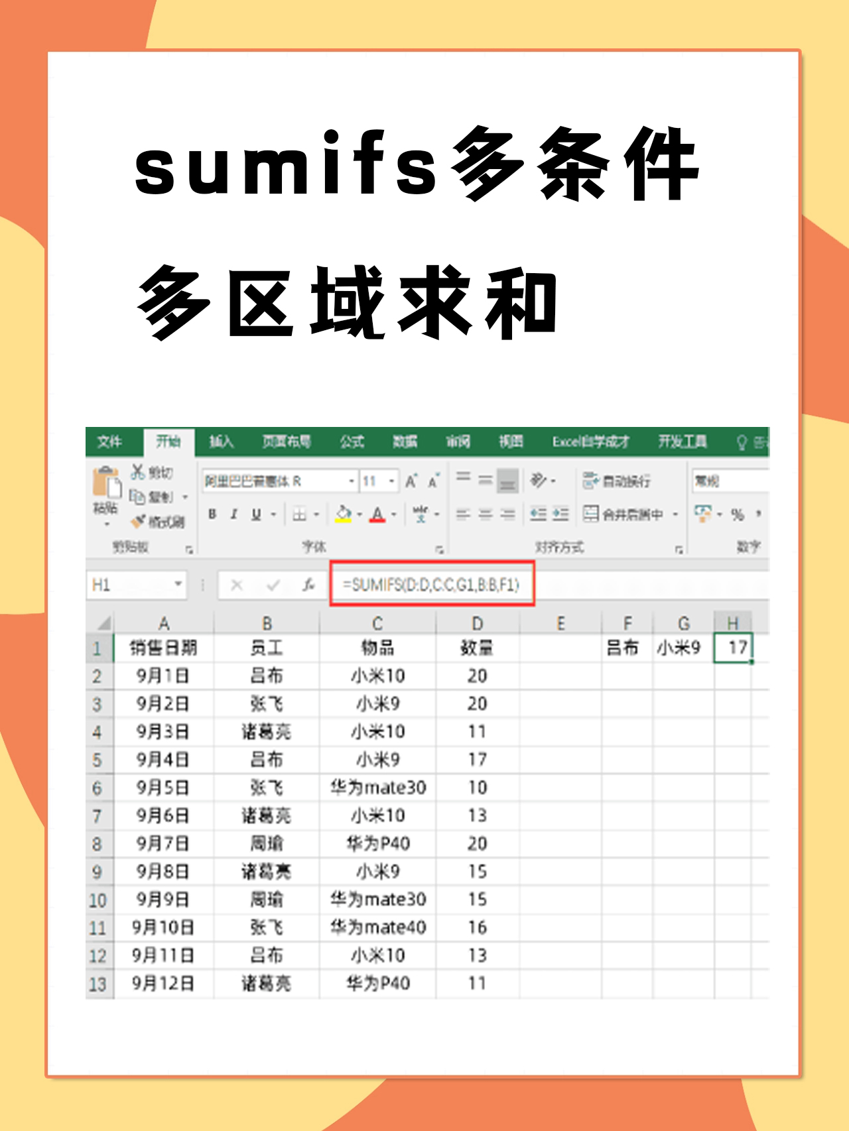This screenshot has height=1131, width=849.
Task: Expand the fill color dropdown arrow
Action: click(359, 514)
